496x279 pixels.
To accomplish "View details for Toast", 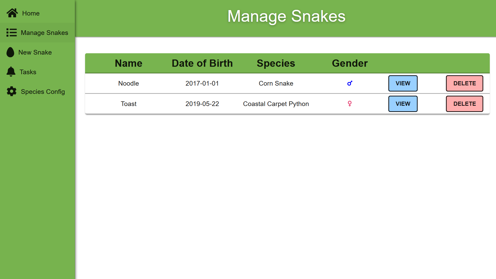I will point(403,104).
